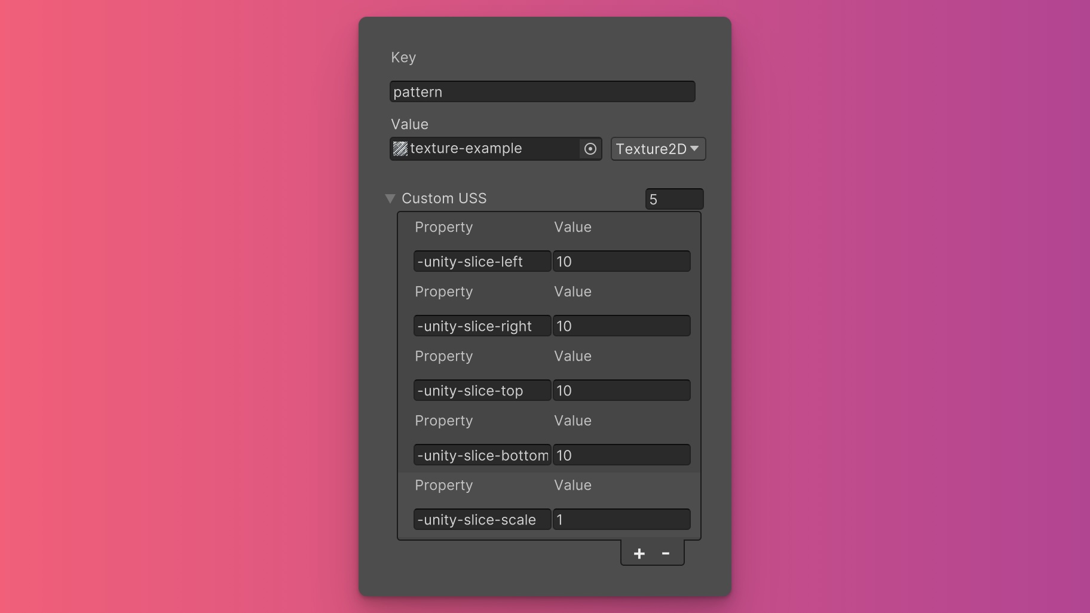Image resolution: width=1090 pixels, height=613 pixels.
Task: Click the Custom USS size field
Action: click(674, 199)
